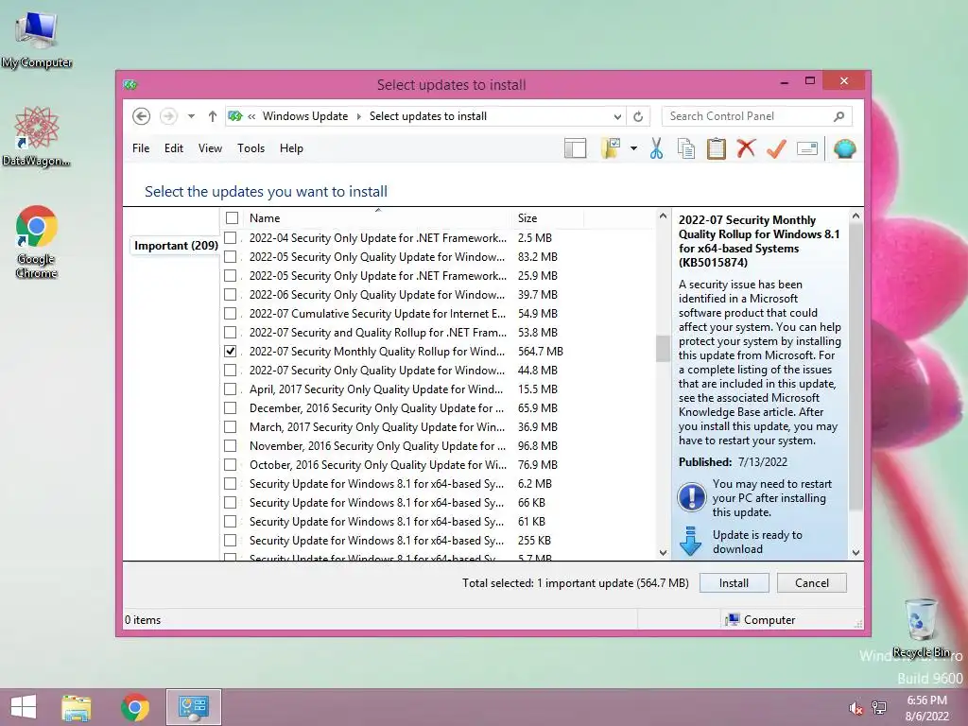Click the update list scrollbar thumb
The height and width of the screenshot is (726, 968).
coord(663,349)
